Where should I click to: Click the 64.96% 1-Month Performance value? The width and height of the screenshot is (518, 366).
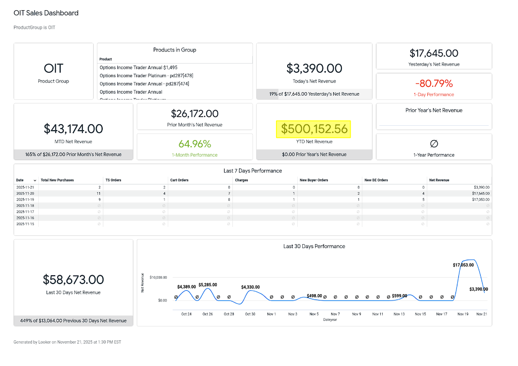pyautogui.click(x=194, y=144)
